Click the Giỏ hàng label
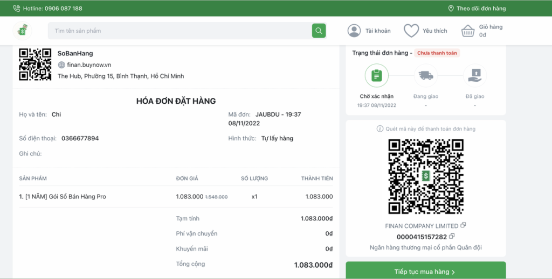 point(491,27)
